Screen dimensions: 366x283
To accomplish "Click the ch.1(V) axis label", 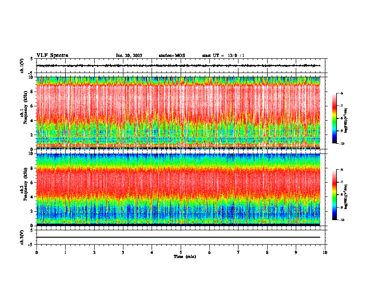I will point(22,66).
